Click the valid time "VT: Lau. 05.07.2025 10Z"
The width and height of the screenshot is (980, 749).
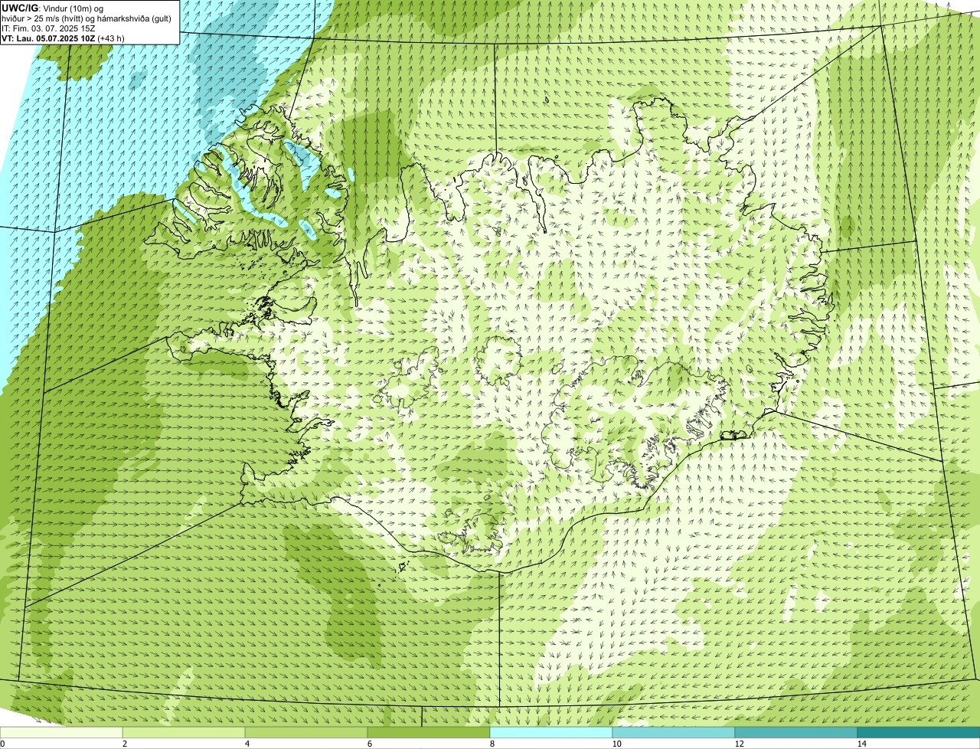pos(49,38)
